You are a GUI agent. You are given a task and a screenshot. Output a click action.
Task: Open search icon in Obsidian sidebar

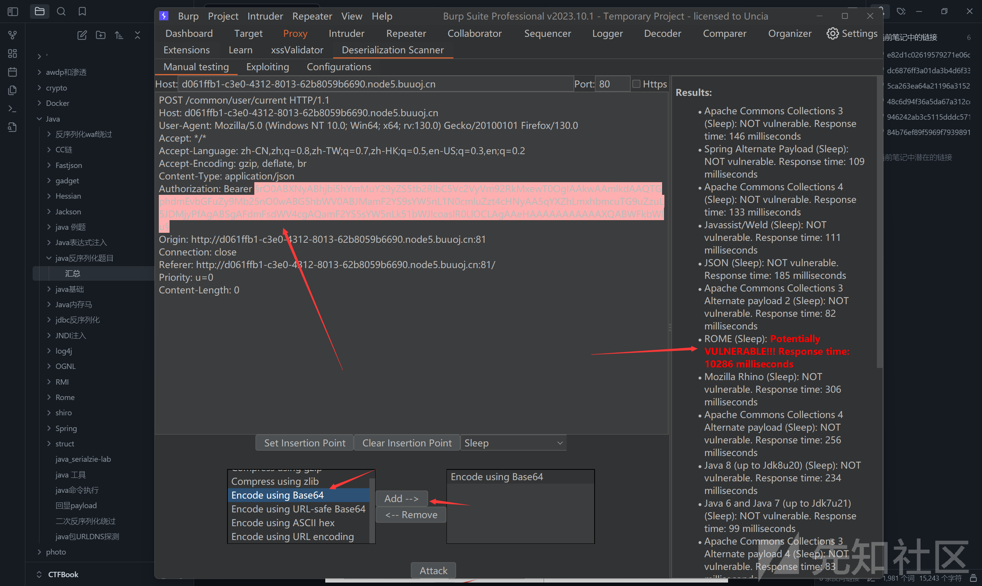61,12
